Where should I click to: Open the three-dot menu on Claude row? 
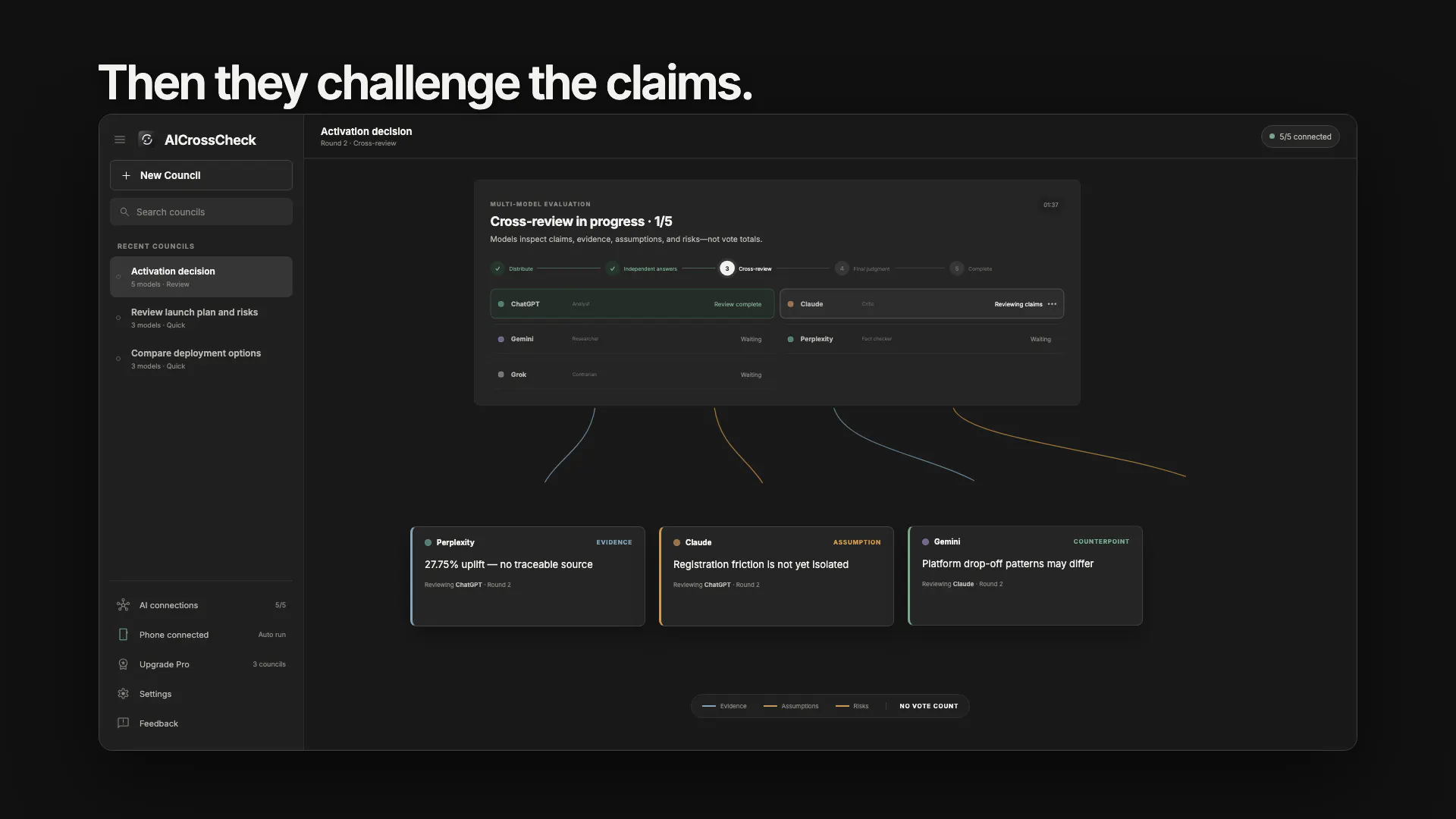(1052, 304)
